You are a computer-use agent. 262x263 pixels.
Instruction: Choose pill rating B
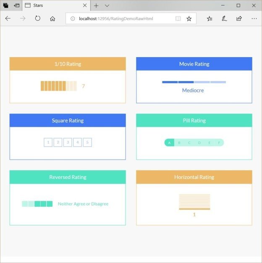coord(179,142)
